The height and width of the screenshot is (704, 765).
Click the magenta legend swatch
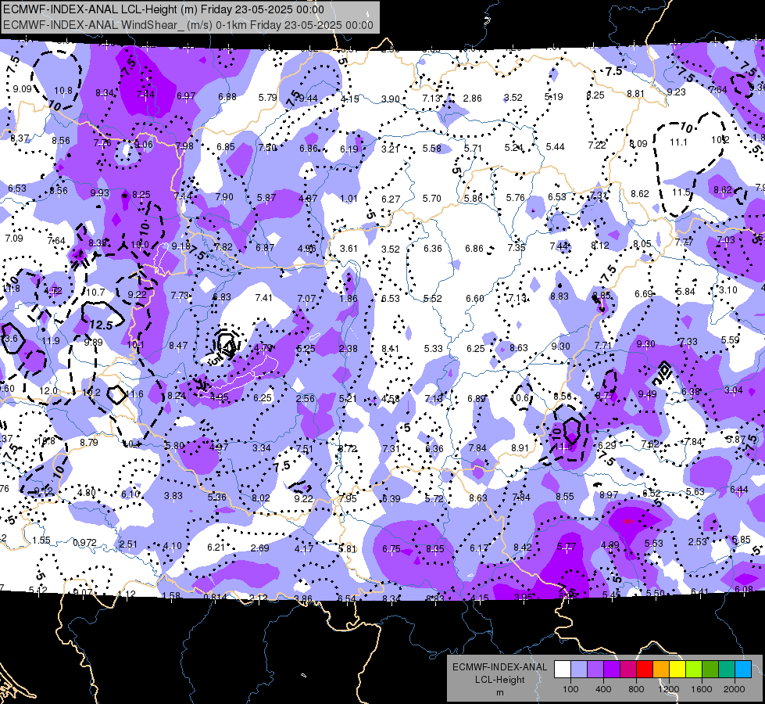[x=628, y=670]
